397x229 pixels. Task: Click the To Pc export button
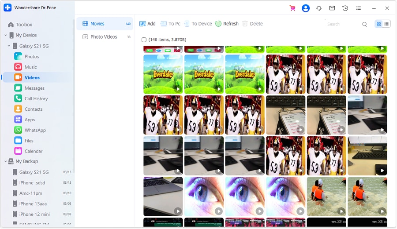170,24
